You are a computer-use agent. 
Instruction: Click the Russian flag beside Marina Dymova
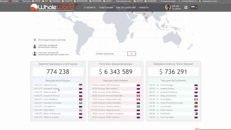[x=138, y=85]
